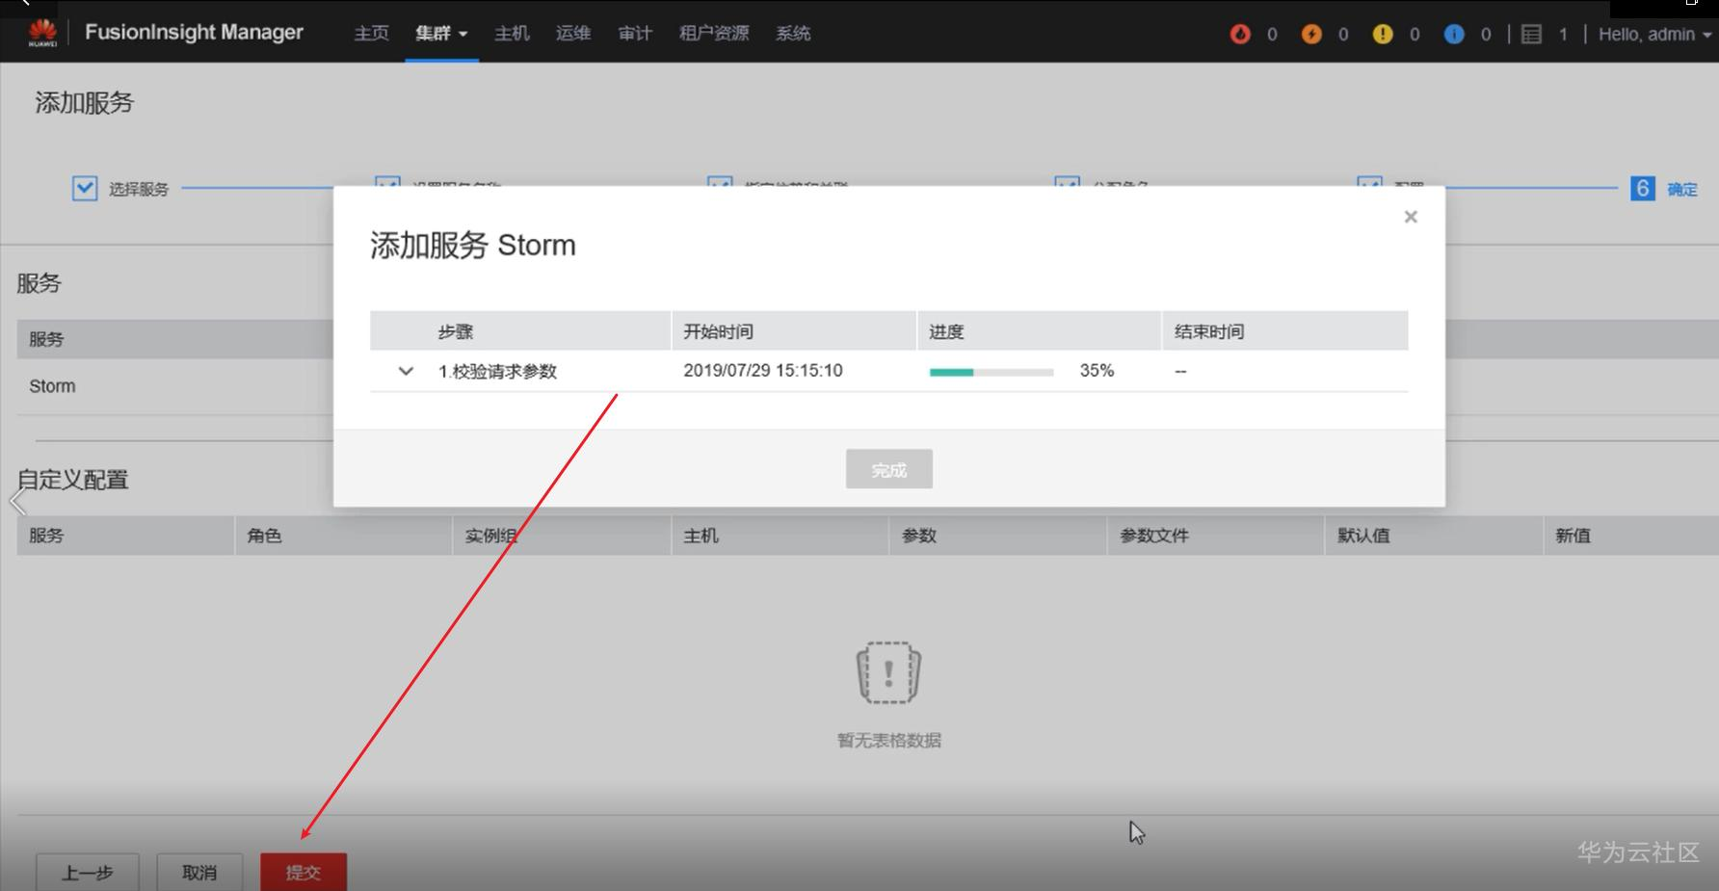Click the start time 2019/07/29 15:15:10

click(763, 371)
